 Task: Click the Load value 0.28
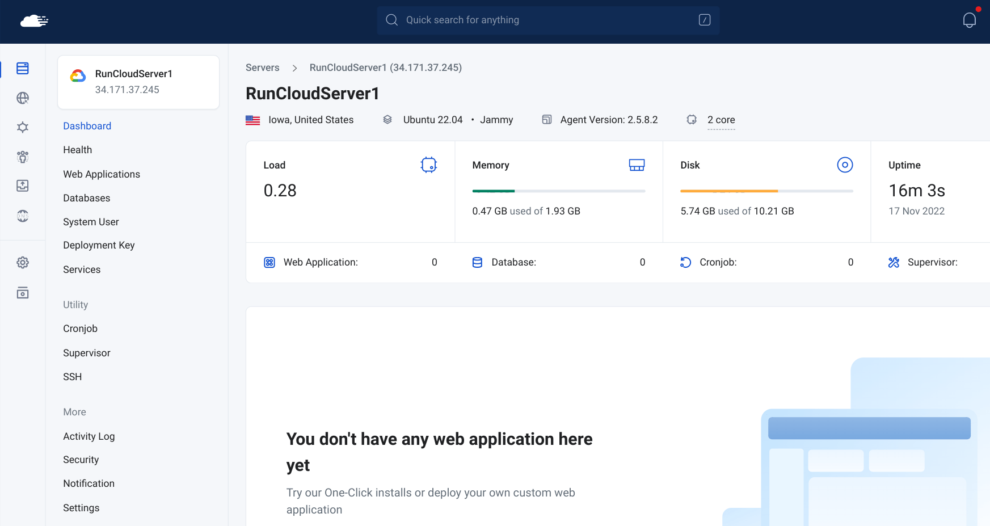click(x=280, y=191)
